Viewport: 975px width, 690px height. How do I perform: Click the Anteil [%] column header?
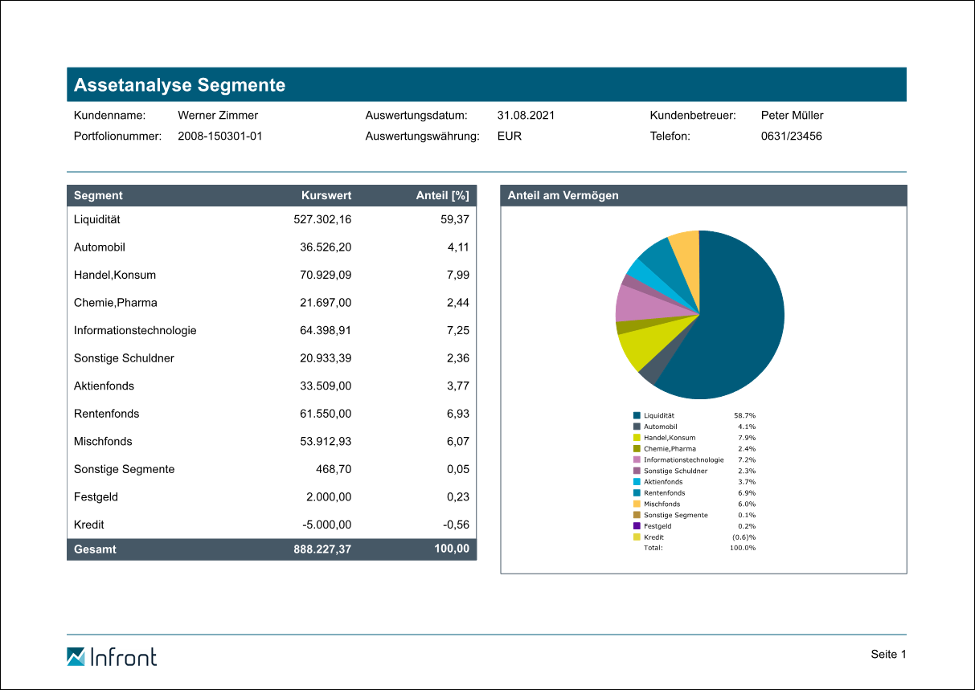pos(442,195)
